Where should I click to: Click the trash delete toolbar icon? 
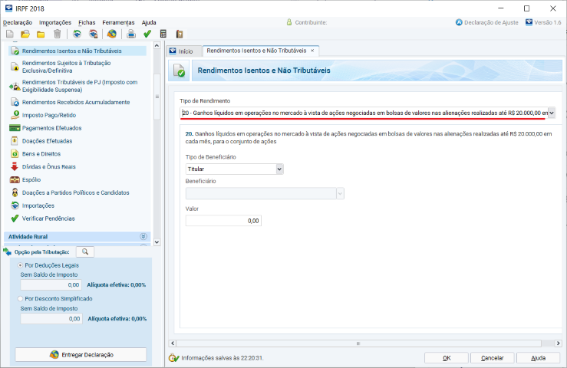click(x=58, y=34)
